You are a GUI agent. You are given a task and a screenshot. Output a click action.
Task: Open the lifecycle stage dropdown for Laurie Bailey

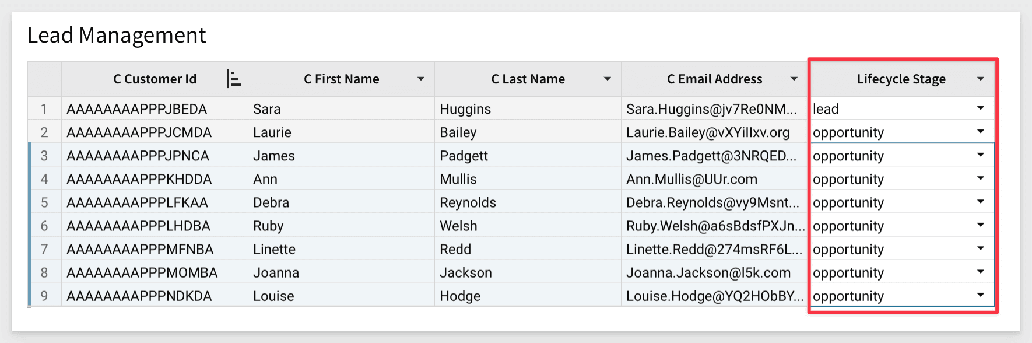pos(980,132)
